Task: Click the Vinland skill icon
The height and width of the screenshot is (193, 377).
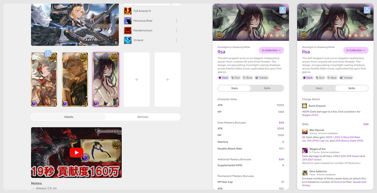Action: click(128, 40)
